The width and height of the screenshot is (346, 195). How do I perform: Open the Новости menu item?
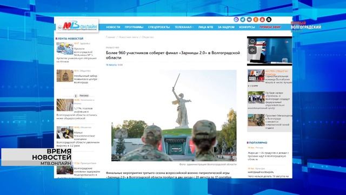pos(113,27)
